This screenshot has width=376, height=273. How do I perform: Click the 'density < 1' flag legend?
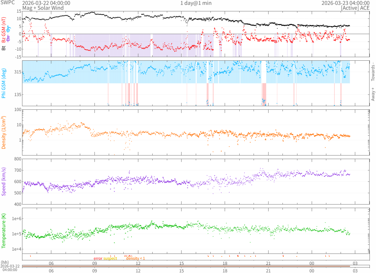(x=135, y=258)
